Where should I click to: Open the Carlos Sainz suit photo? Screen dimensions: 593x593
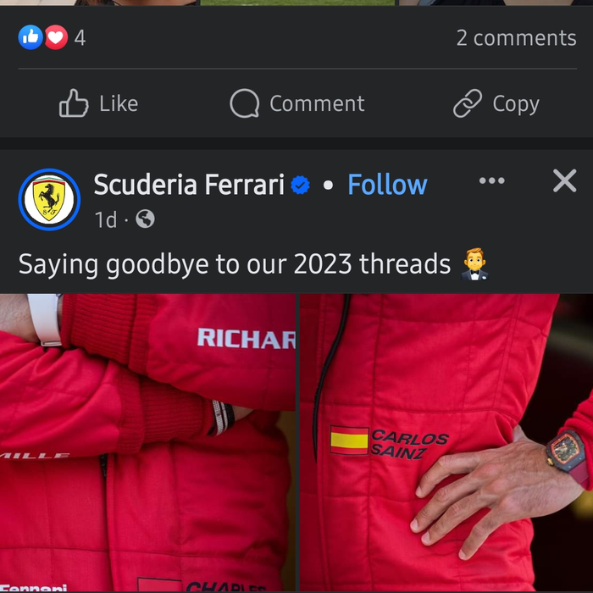click(x=446, y=442)
